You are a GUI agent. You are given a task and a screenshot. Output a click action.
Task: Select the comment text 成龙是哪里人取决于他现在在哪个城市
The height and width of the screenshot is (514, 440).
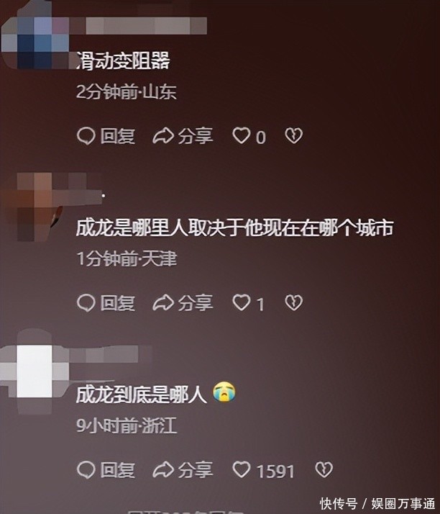point(234,228)
